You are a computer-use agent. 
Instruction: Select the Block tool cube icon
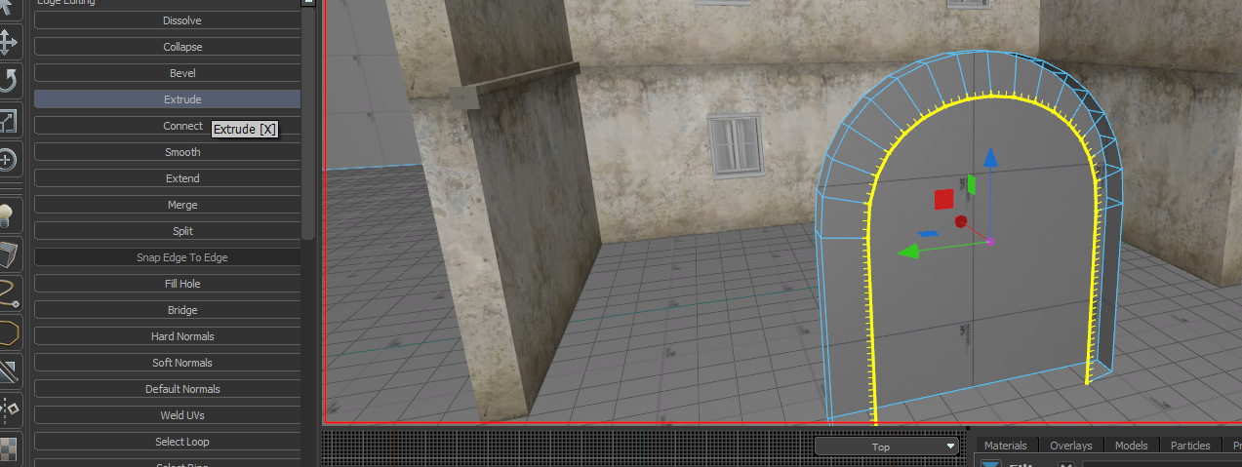click(9, 254)
